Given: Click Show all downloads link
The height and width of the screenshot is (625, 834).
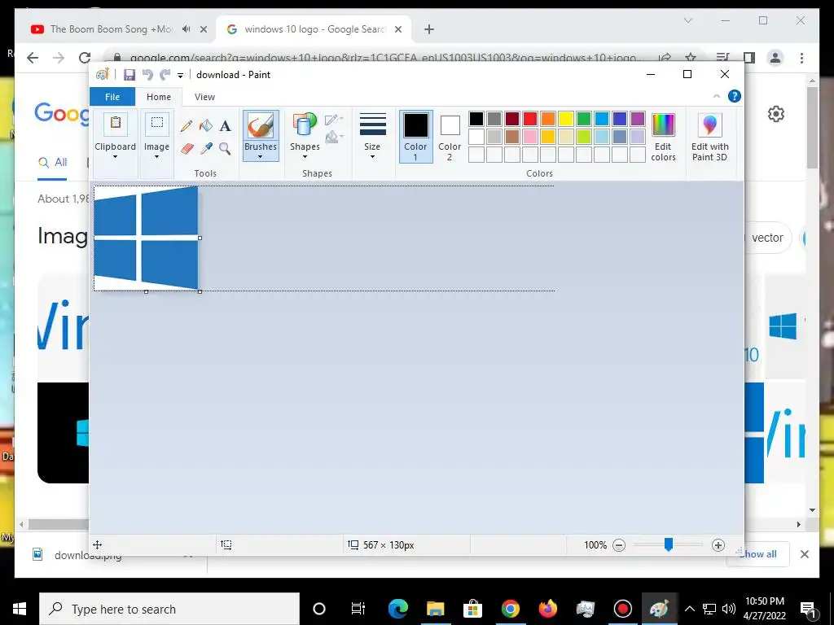Looking at the screenshot, I should [758, 553].
